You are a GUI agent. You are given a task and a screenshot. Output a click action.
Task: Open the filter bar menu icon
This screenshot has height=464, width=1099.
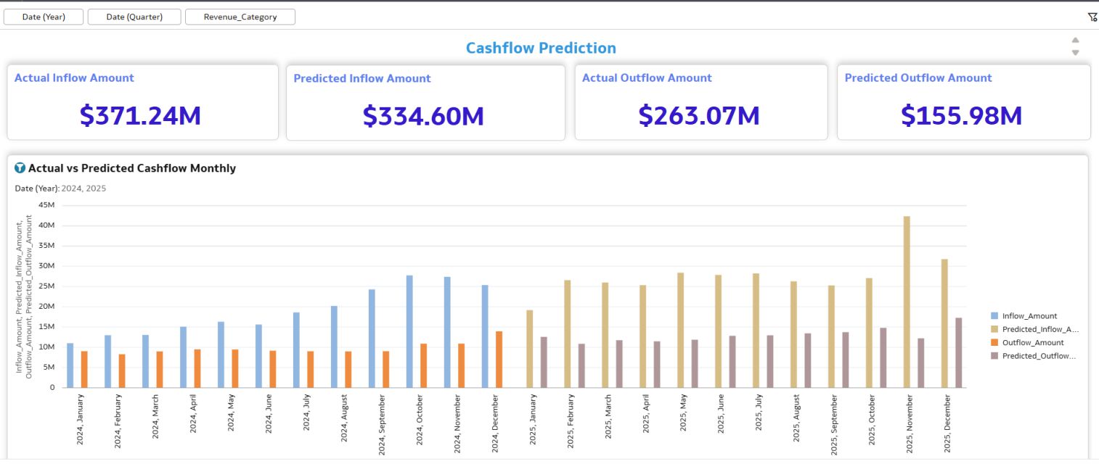click(x=1092, y=17)
